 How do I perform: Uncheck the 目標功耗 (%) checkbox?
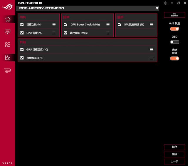(22, 25)
